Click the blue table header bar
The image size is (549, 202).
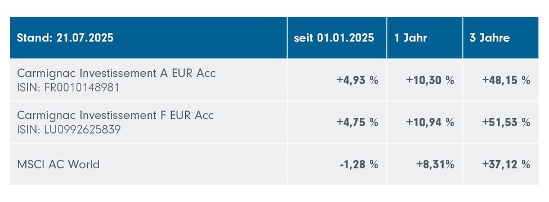click(x=274, y=38)
